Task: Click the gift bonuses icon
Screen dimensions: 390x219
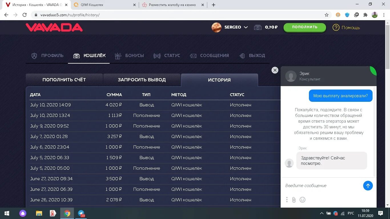Action: (118, 56)
